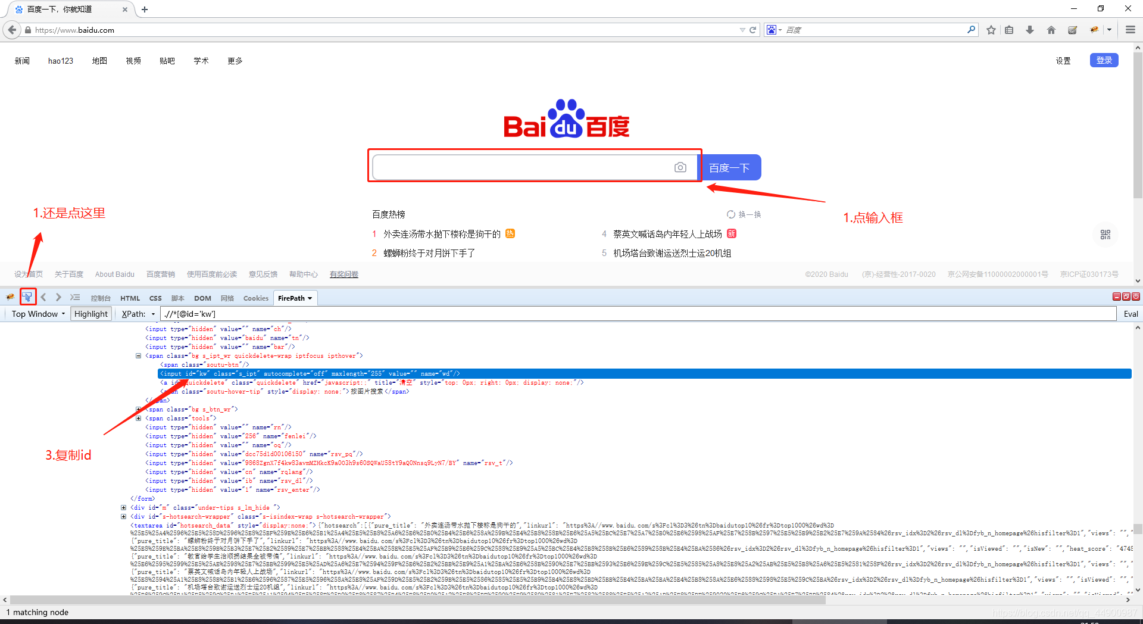Switch to the 控制台 console tab
Image resolution: width=1143 pixels, height=624 pixels.
(101, 298)
